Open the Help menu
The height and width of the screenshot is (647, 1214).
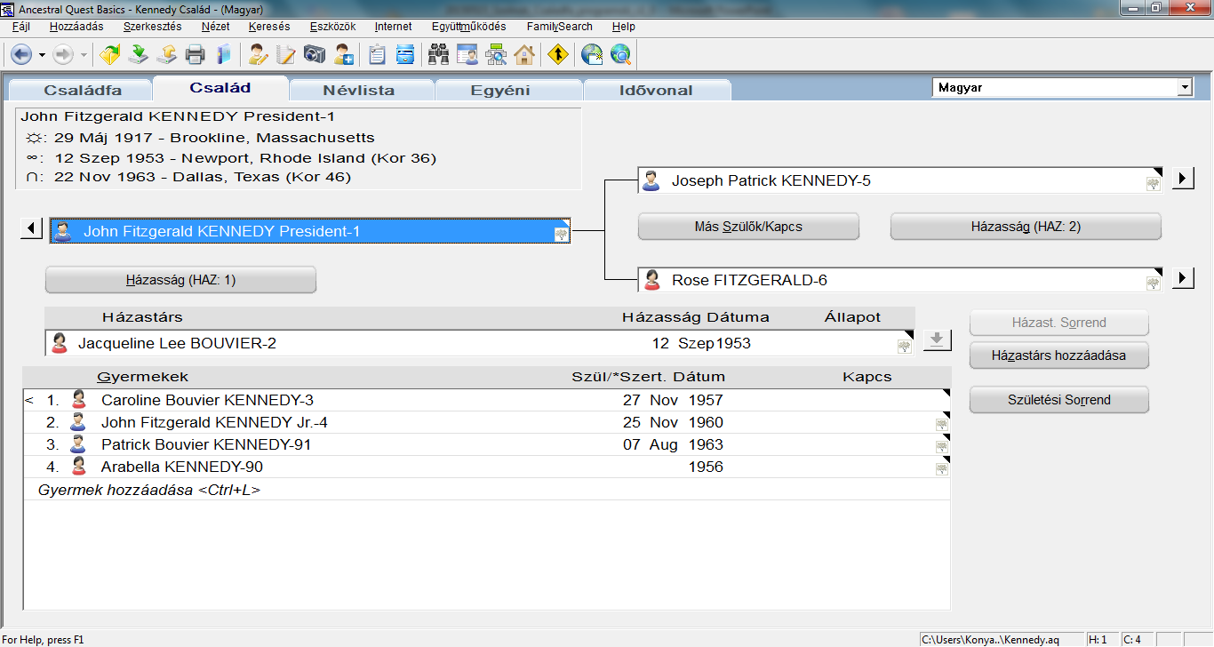[624, 27]
